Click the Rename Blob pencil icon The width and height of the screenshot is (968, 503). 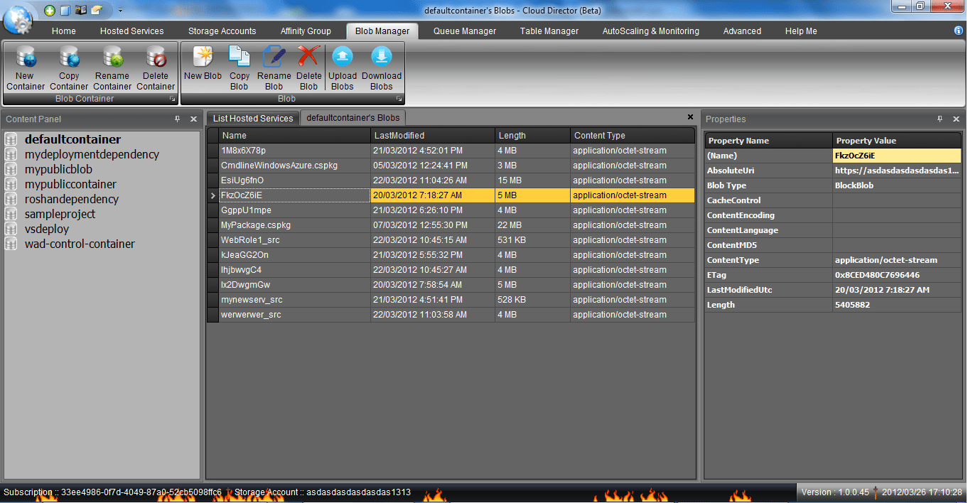tap(274, 57)
